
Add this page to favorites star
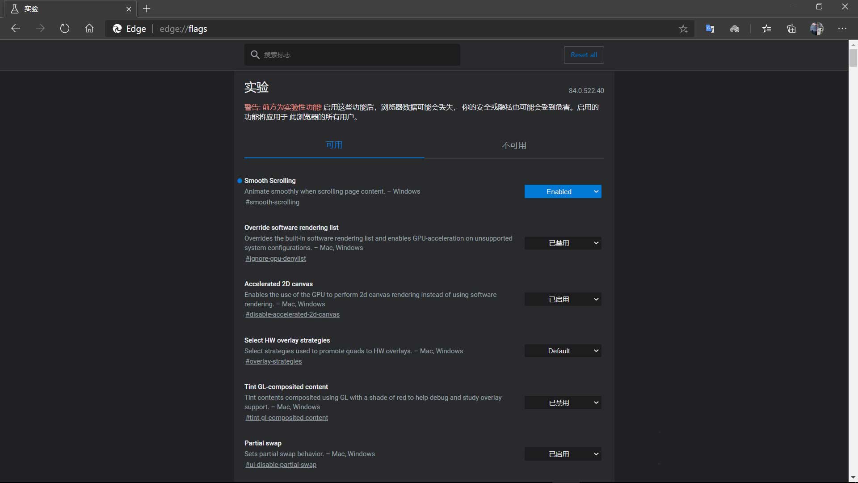click(x=683, y=29)
